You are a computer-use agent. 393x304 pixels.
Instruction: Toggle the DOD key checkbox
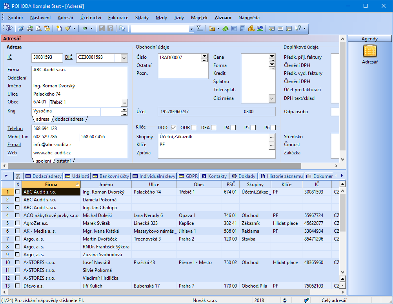[173, 128]
